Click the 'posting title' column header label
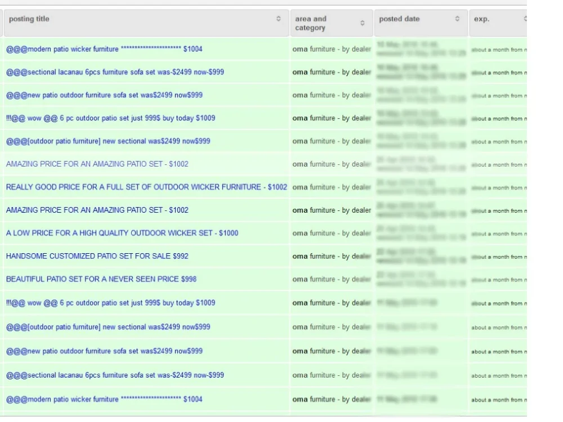Screen dimensions: 563x422 [29, 19]
